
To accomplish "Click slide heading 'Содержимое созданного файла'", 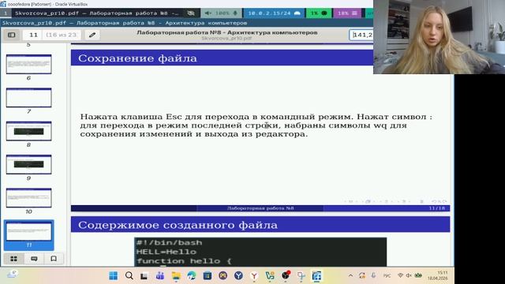I will (x=178, y=225).
